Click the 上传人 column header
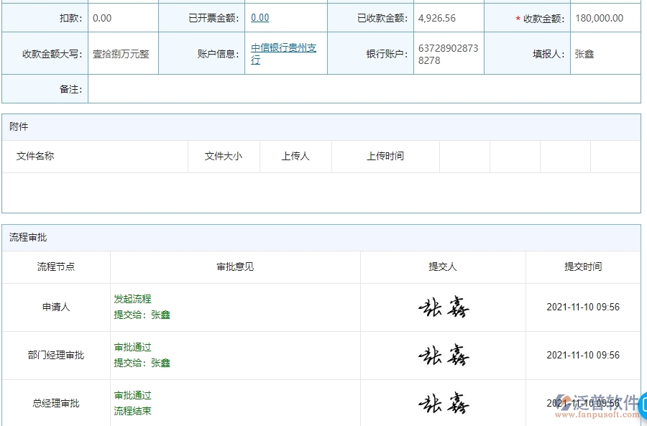The image size is (647, 426). click(295, 156)
